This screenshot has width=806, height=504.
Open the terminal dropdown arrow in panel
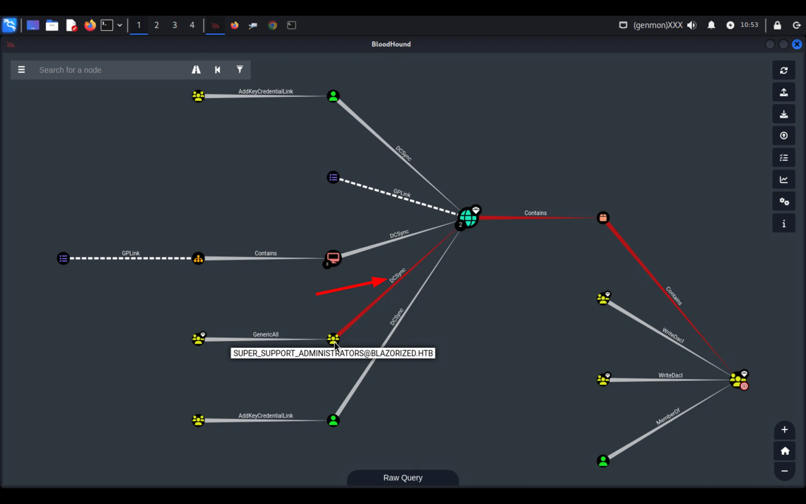click(x=120, y=25)
